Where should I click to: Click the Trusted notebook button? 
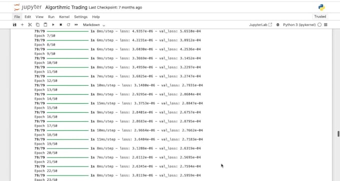pyautogui.click(x=320, y=16)
